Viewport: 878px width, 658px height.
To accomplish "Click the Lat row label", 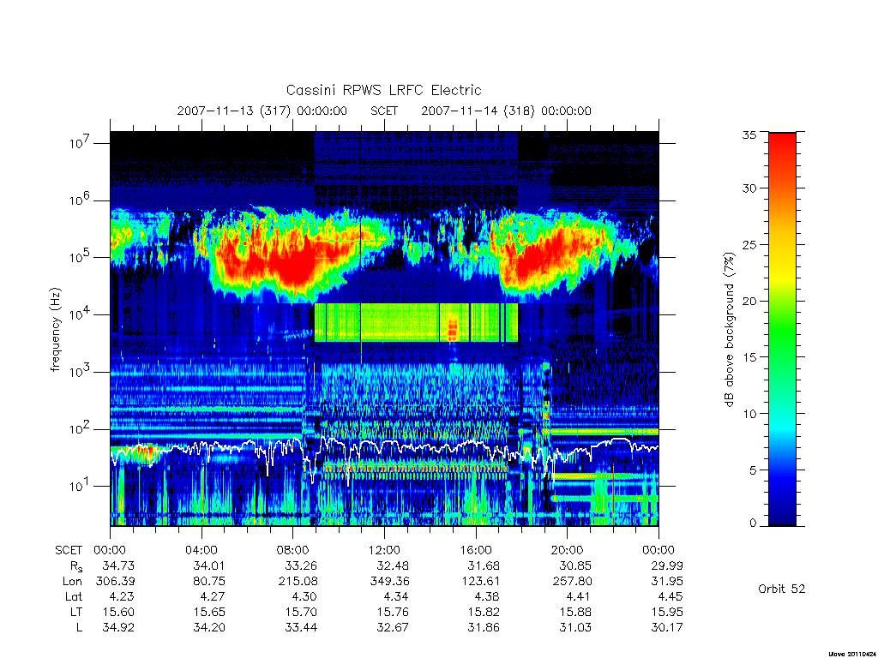I will point(74,596).
